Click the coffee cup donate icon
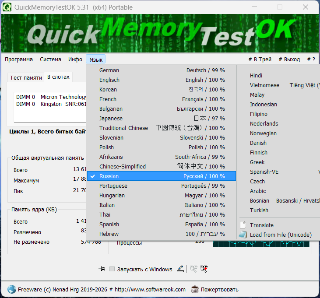The width and height of the screenshot is (320, 298). pyautogui.click(x=195, y=289)
